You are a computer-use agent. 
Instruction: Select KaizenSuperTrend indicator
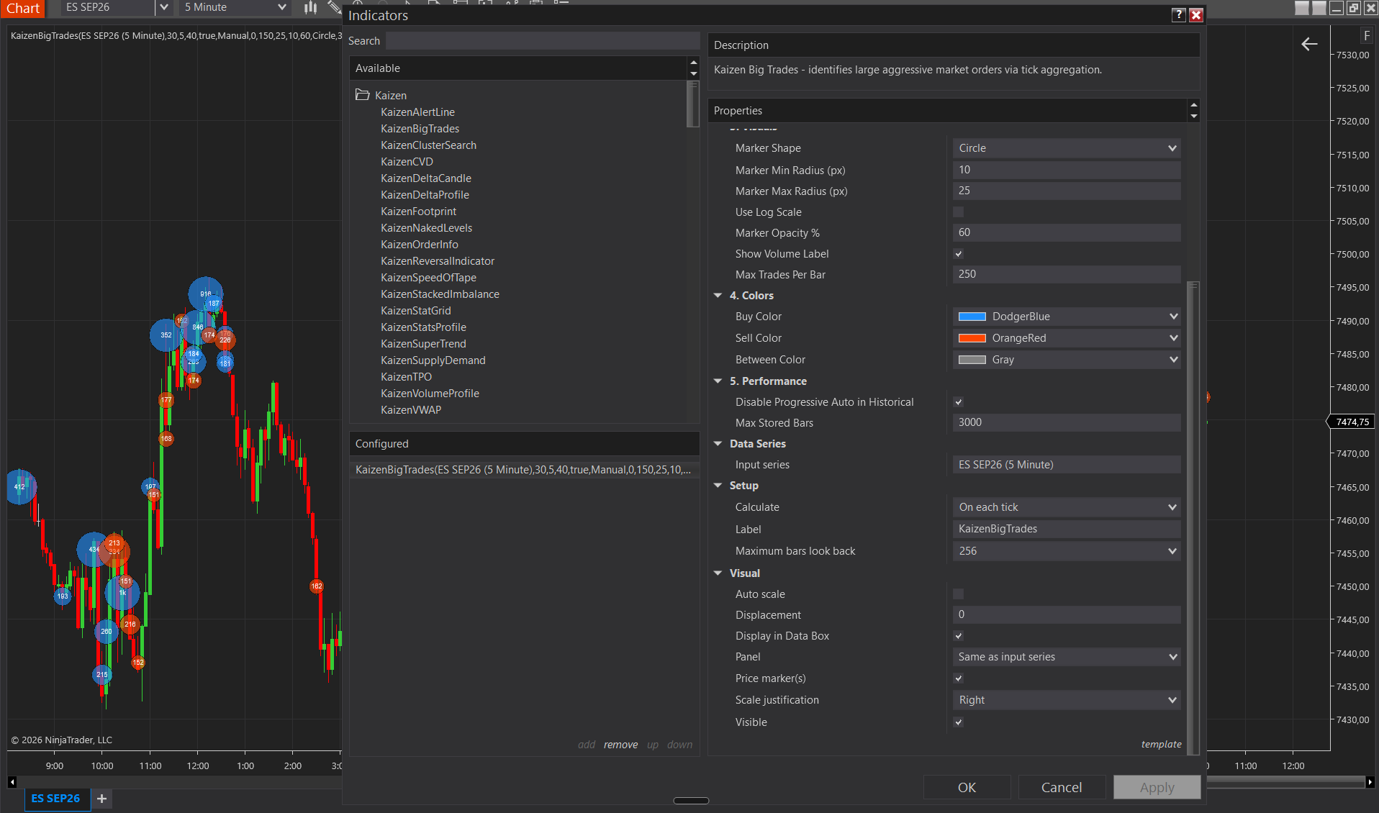[x=423, y=344]
